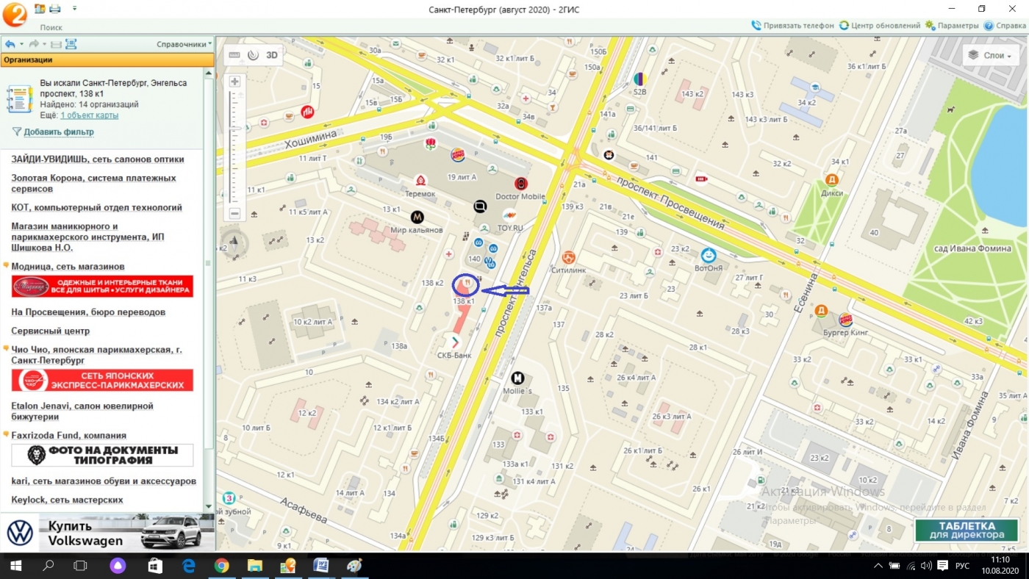
Task: Open the Слои layers dropdown
Action: [x=989, y=55]
